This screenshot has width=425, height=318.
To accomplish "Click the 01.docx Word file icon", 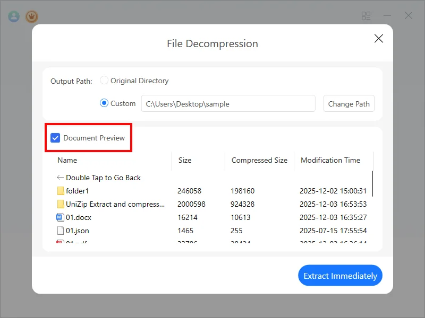I will pos(61,217).
